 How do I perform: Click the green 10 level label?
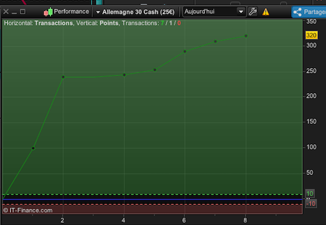click(x=310, y=194)
